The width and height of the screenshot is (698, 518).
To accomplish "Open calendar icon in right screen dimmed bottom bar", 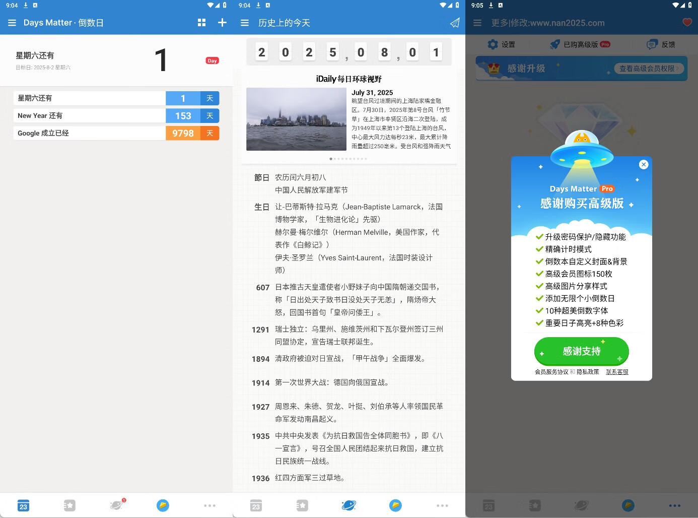I will pyautogui.click(x=488, y=505).
